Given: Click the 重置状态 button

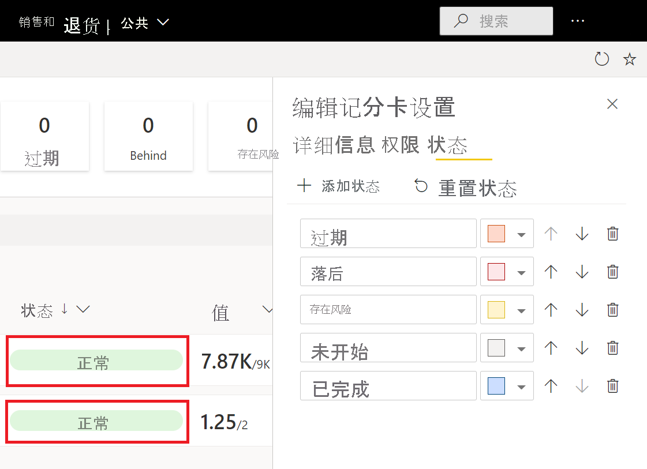Looking at the screenshot, I should [x=465, y=187].
